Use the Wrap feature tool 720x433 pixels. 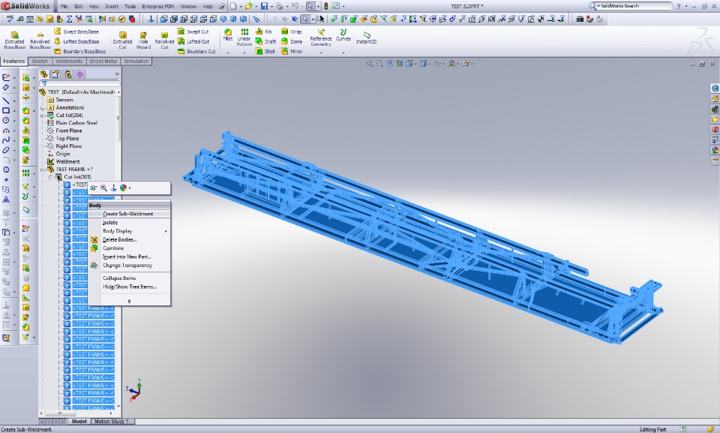coord(292,32)
